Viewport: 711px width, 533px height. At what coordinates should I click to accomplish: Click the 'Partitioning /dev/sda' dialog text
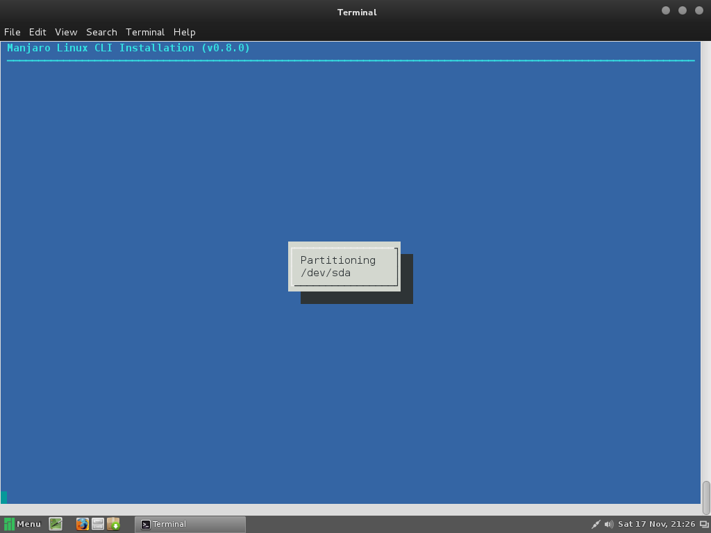click(x=338, y=266)
